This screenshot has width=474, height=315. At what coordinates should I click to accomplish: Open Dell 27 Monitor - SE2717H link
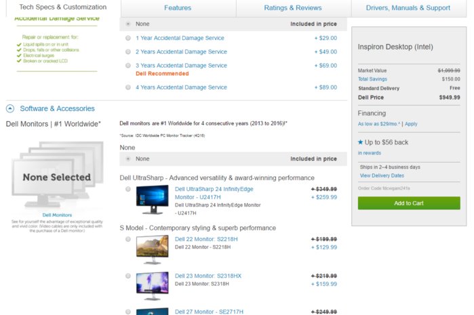click(209, 312)
